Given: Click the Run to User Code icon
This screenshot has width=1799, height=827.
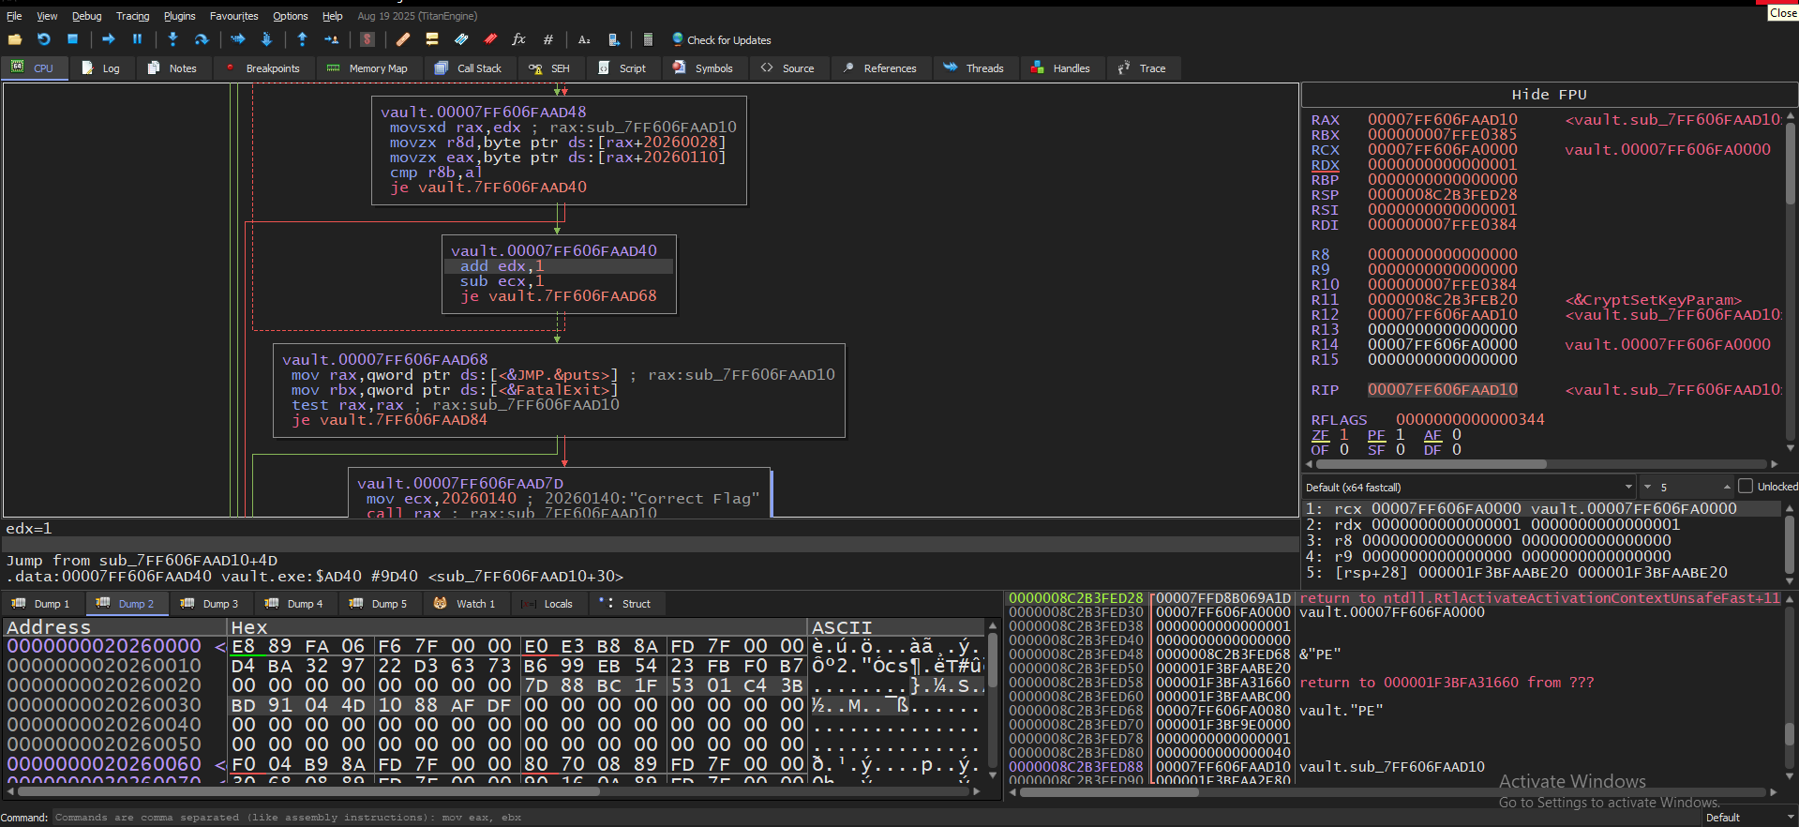Looking at the screenshot, I should pyautogui.click(x=331, y=39).
